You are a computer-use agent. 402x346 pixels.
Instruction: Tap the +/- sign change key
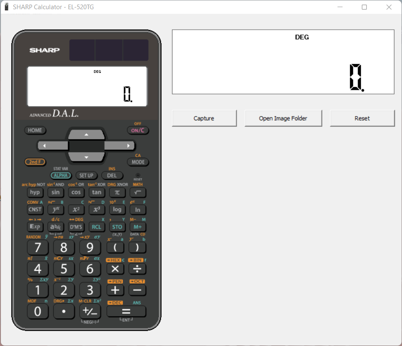pos(90,311)
